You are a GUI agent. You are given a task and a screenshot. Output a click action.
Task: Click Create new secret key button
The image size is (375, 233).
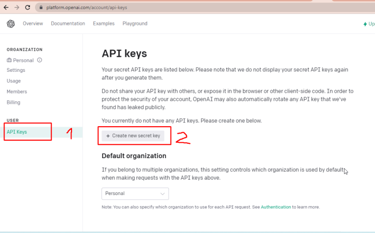(x=133, y=136)
